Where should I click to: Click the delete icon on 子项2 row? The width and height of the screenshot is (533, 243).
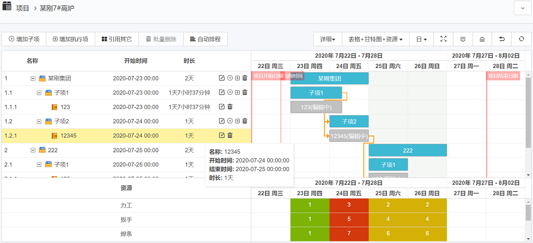[245, 121]
